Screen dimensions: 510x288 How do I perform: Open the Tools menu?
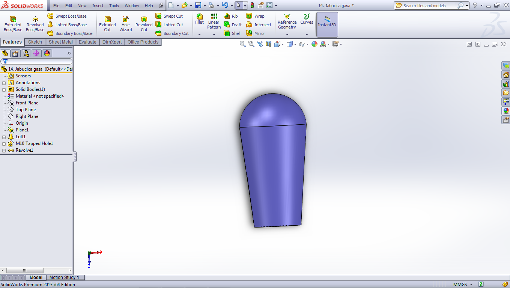click(114, 6)
